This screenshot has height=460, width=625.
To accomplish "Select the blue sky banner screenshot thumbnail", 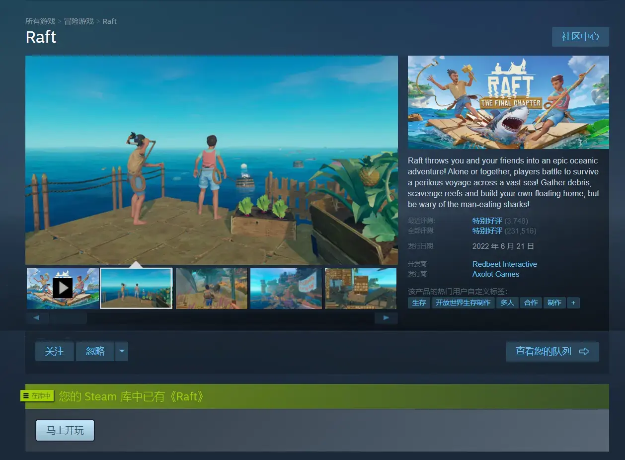I will [286, 289].
